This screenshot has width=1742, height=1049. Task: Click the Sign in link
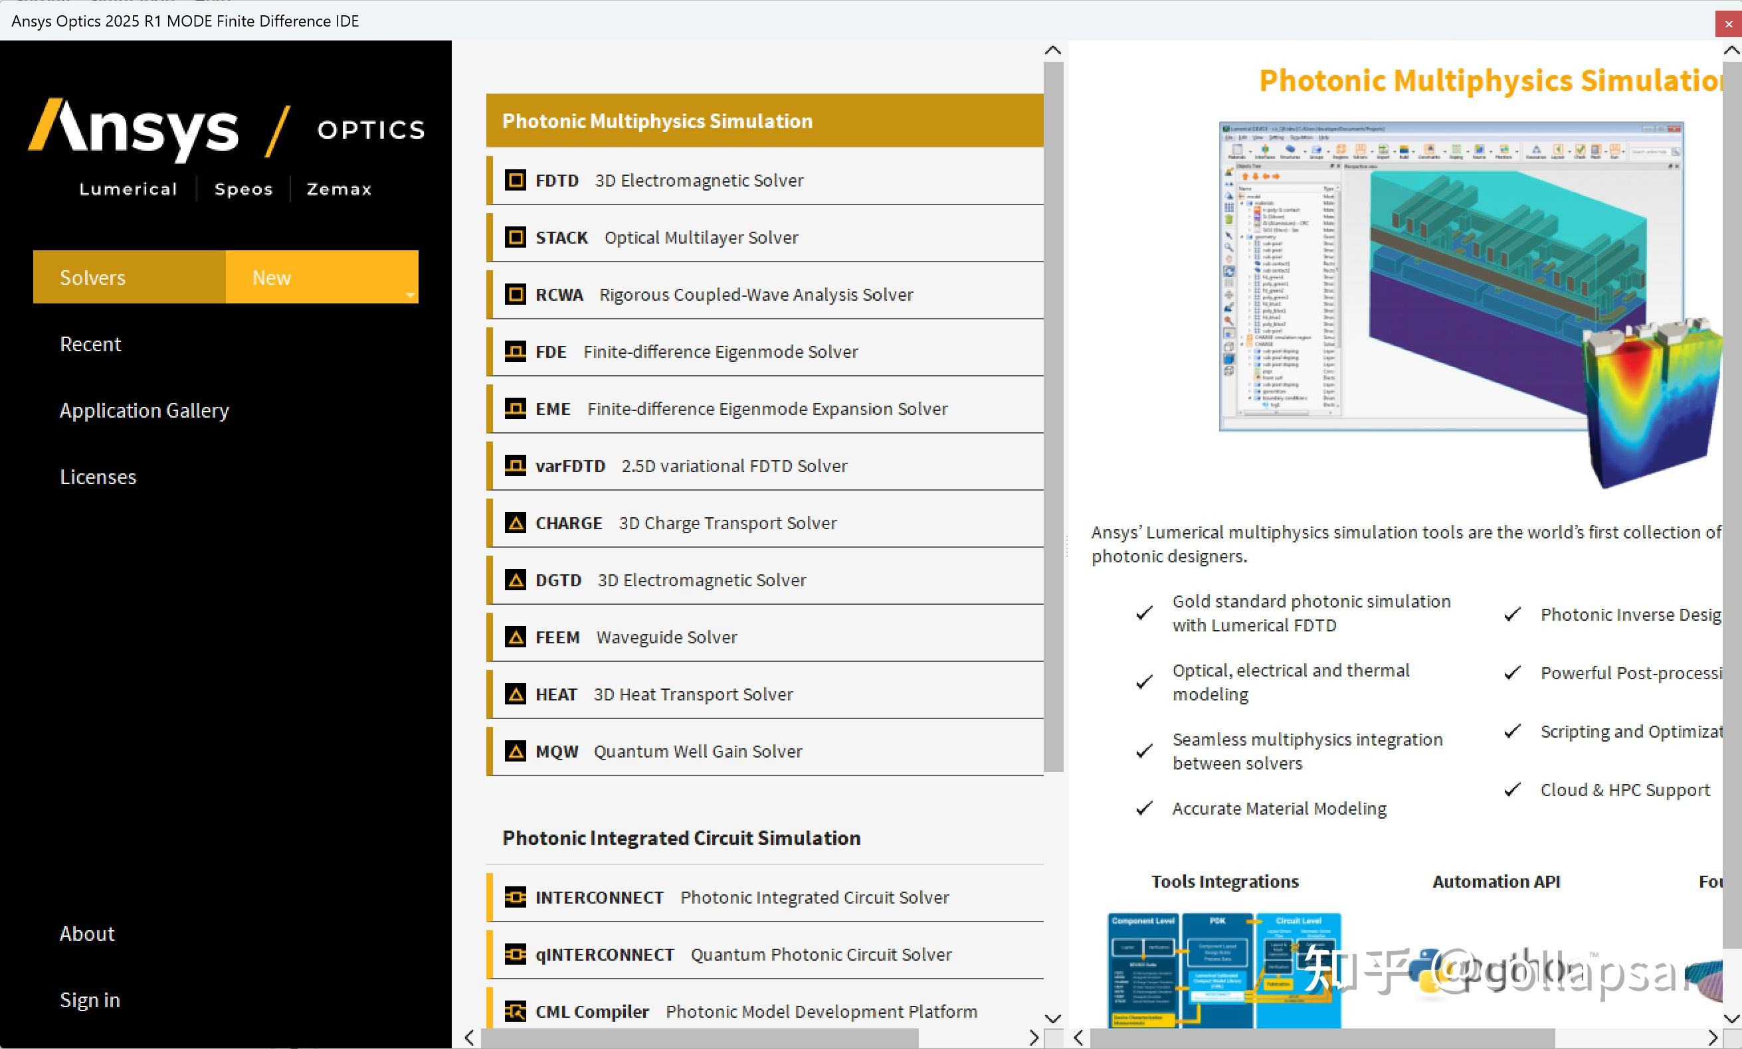click(89, 1000)
